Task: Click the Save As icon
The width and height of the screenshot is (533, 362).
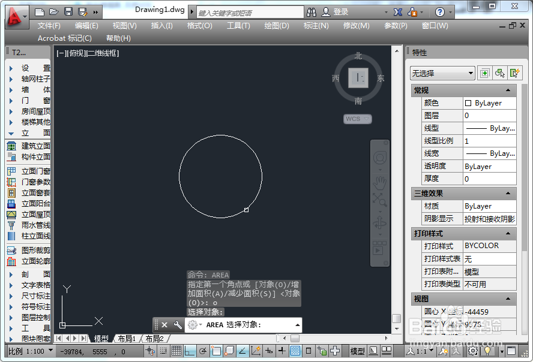Action: pos(83,12)
